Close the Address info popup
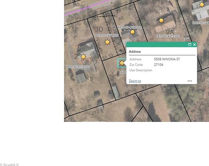209x166 pixels. click(195, 44)
